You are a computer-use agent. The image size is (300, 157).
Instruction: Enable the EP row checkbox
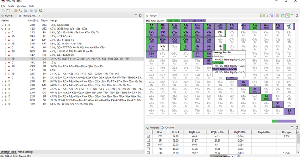point(148,140)
